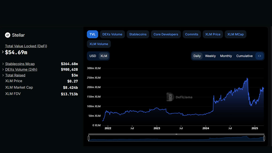Switch chart denomination to USD
Screen dimensions: 272x153
tap(93, 56)
